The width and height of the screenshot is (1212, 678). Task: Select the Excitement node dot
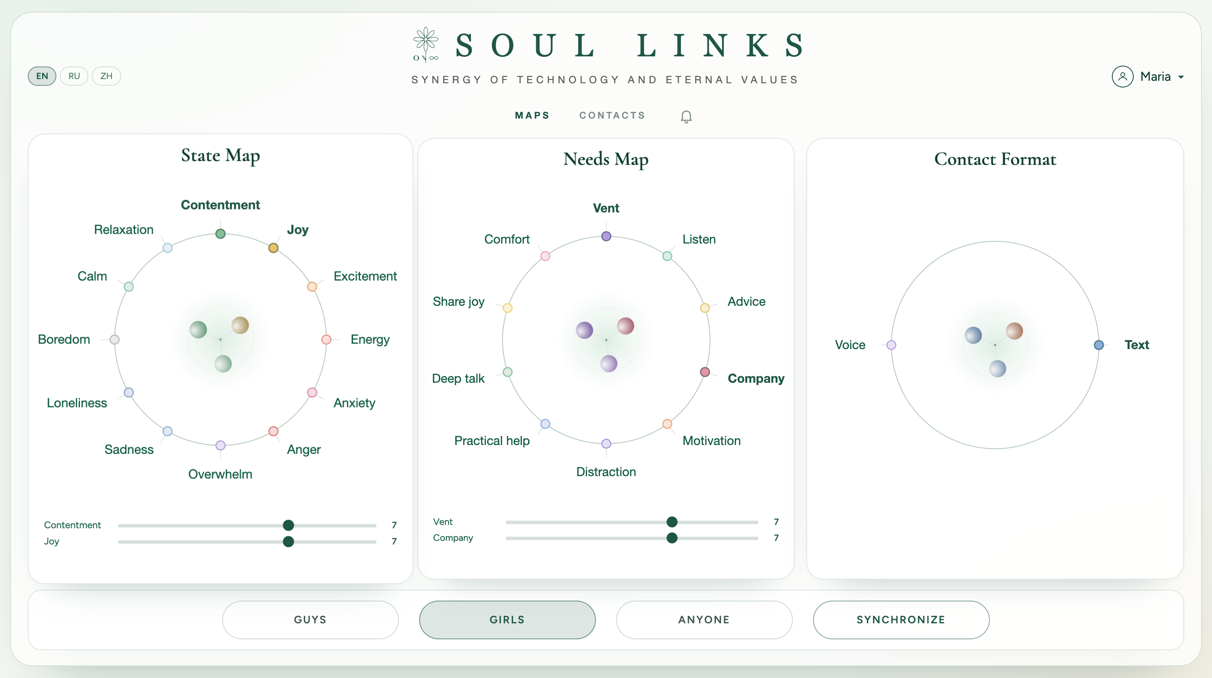click(x=312, y=286)
